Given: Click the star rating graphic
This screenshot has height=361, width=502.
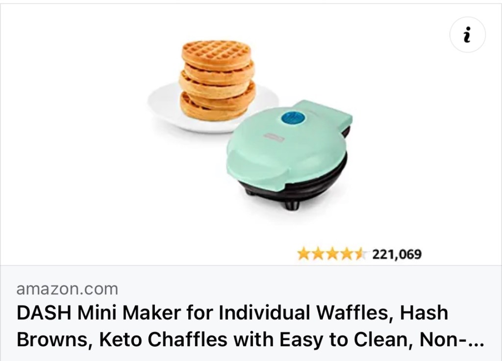Looking at the screenshot, I should (331, 254).
